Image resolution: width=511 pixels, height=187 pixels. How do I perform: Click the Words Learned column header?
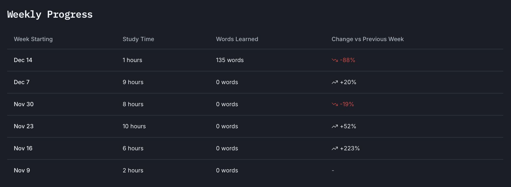coord(237,39)
